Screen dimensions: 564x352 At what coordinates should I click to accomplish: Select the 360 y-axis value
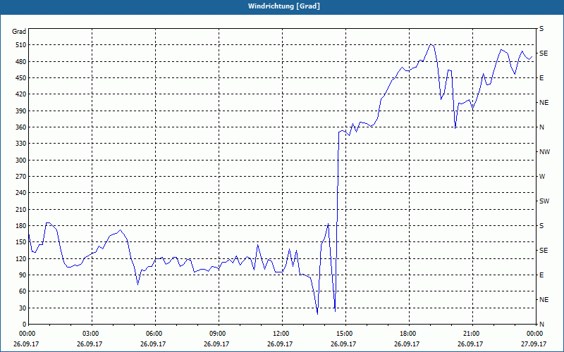pos(21,127)
